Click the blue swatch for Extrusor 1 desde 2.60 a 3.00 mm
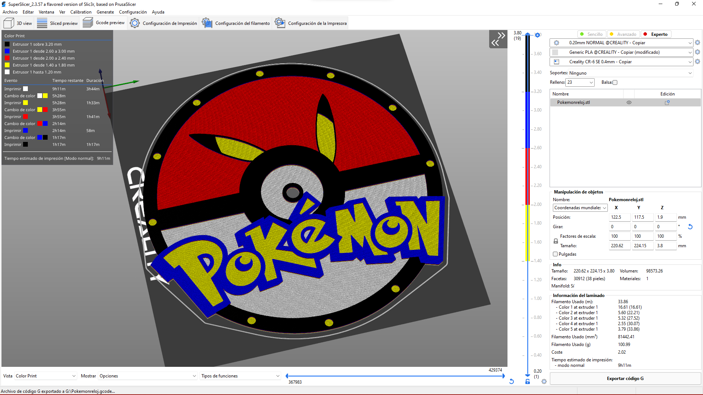Viewport: 703px width, 395px height. tap(7, 51)
